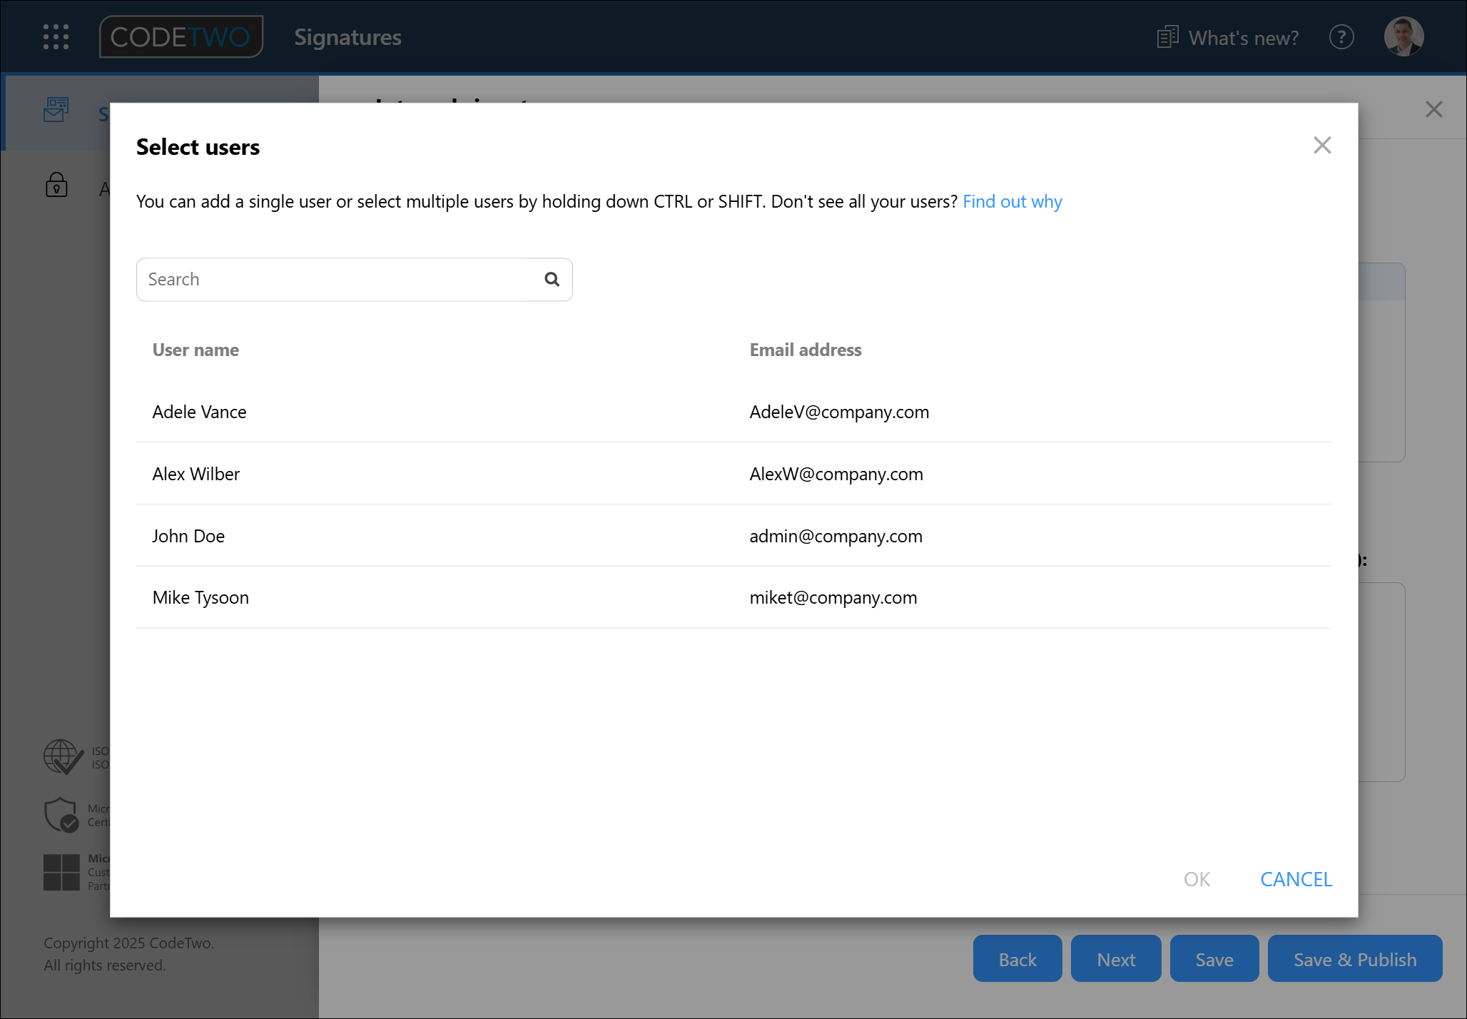Dismiss dialog with CANCEL
The height and width of the screenshot is (1019, 1467).
tap(1296, 879)
